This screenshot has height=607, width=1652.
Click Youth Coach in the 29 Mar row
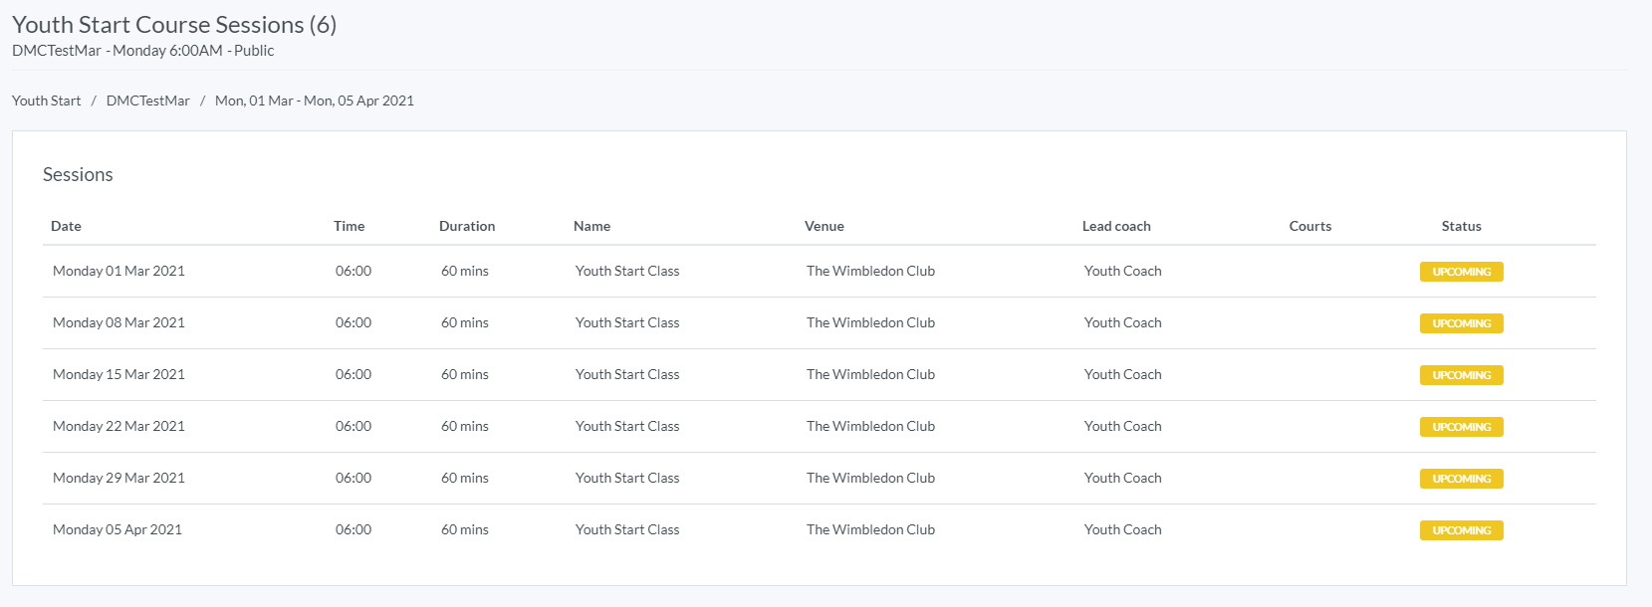tap(1122, 478)
